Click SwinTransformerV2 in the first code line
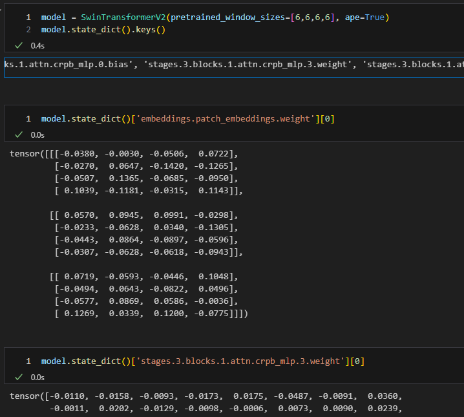The width and height of the screenshot is (464, 417). pyautogui.click(x=123, y=17)
